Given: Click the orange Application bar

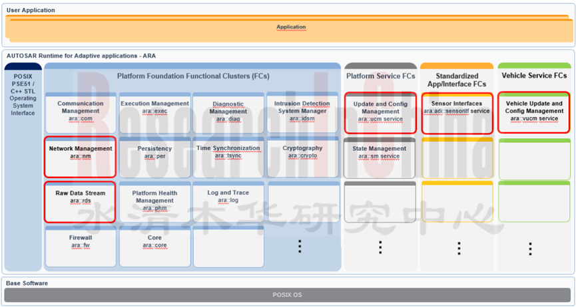Looking at the screenshot, I should tap(290, 28).
